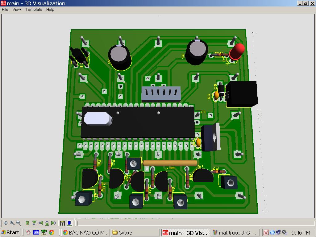Image resolution: width=316 pixels, height=237 pixels.
Task: Open the View menu
Action: point(17,10)
